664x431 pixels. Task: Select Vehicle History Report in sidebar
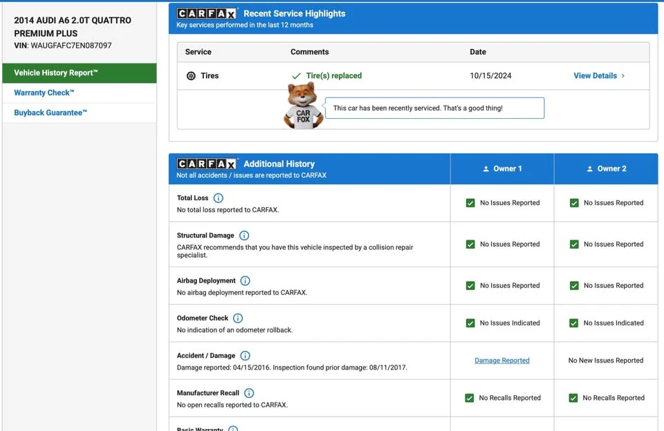coord(80,73)
